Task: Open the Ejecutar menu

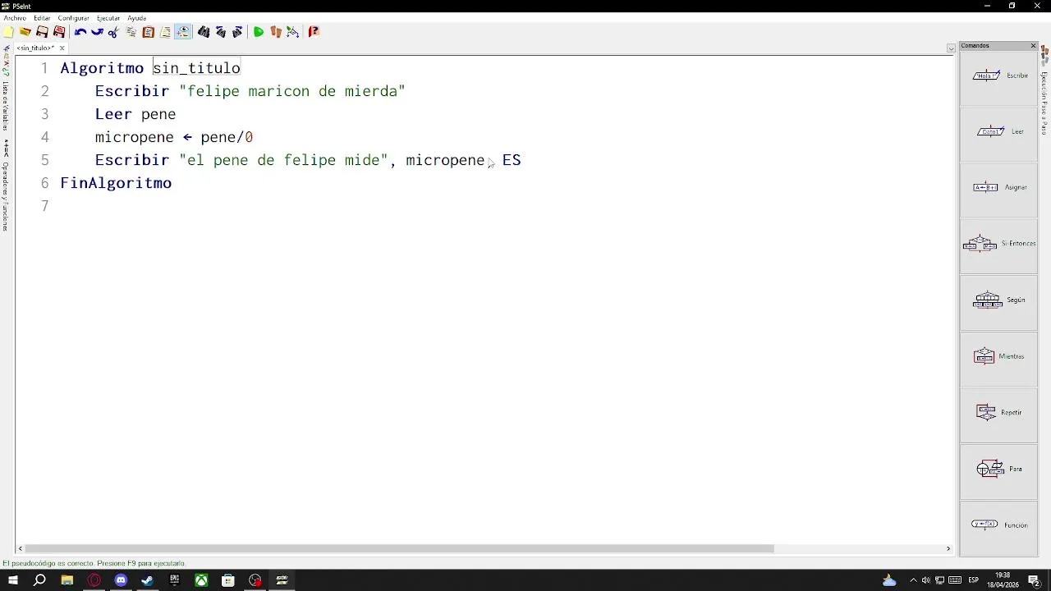Action: (x=108, y=18)
